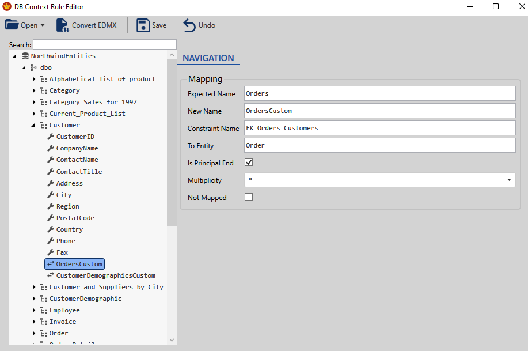This screenshot has height=351, width=528.
Task: Open a file using the folder icon
Action: 12,25
